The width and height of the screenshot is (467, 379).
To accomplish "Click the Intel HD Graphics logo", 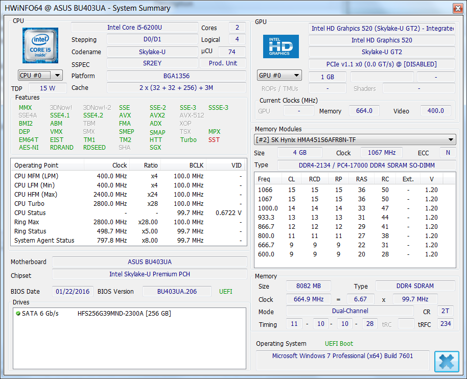I will pos(281,46).
